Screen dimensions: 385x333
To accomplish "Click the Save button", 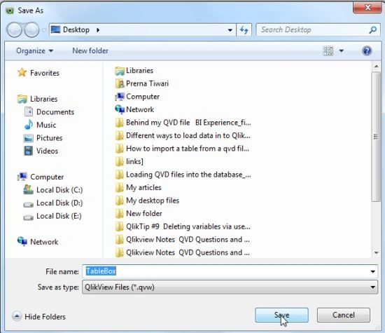I will tap(281, 315).
